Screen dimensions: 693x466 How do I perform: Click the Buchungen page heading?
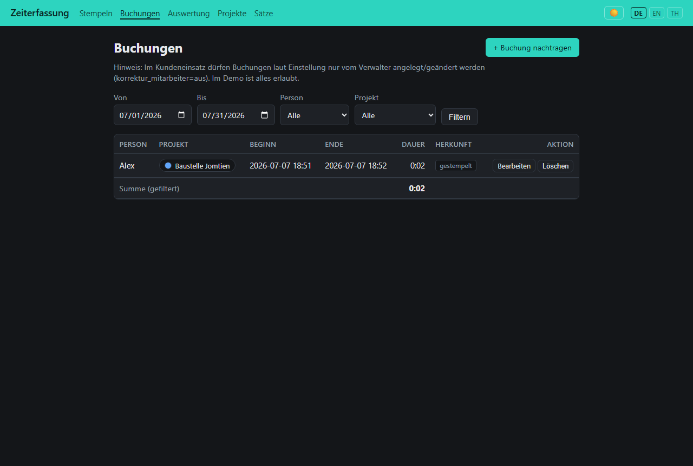(148, 48)
